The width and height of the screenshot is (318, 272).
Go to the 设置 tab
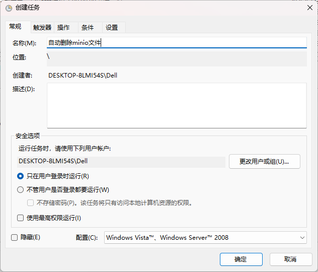pos(114,27)
